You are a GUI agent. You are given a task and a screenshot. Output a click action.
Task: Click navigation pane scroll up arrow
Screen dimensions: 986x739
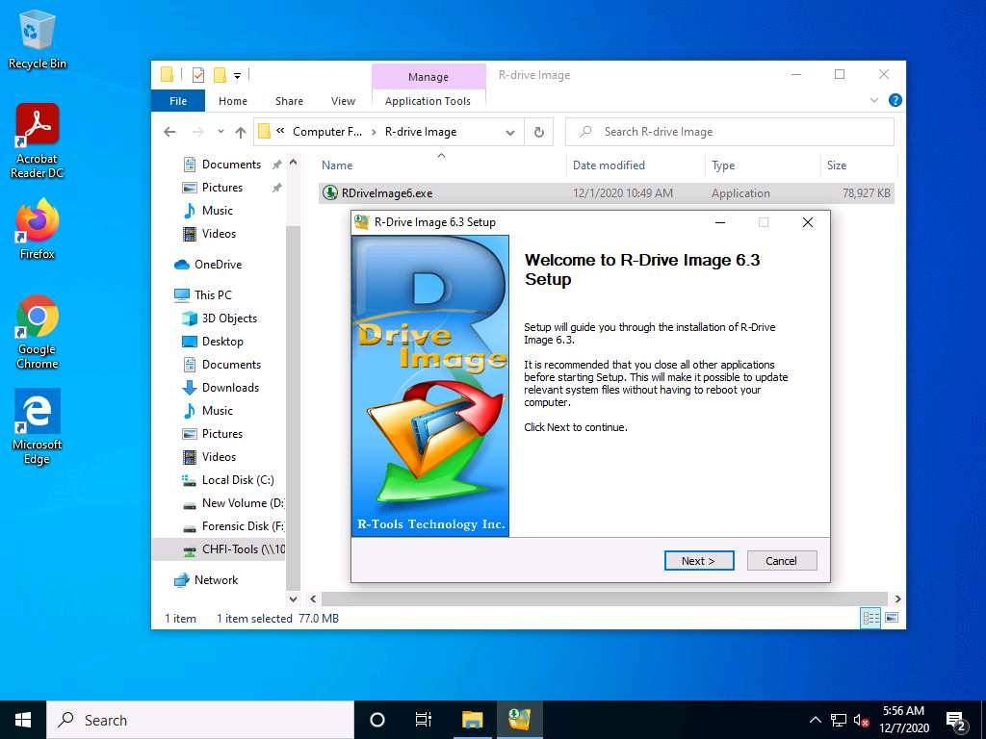293,162
